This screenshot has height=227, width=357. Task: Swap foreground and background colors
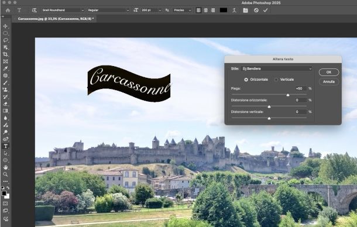8,188
